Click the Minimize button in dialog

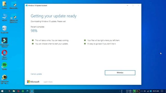120,73
